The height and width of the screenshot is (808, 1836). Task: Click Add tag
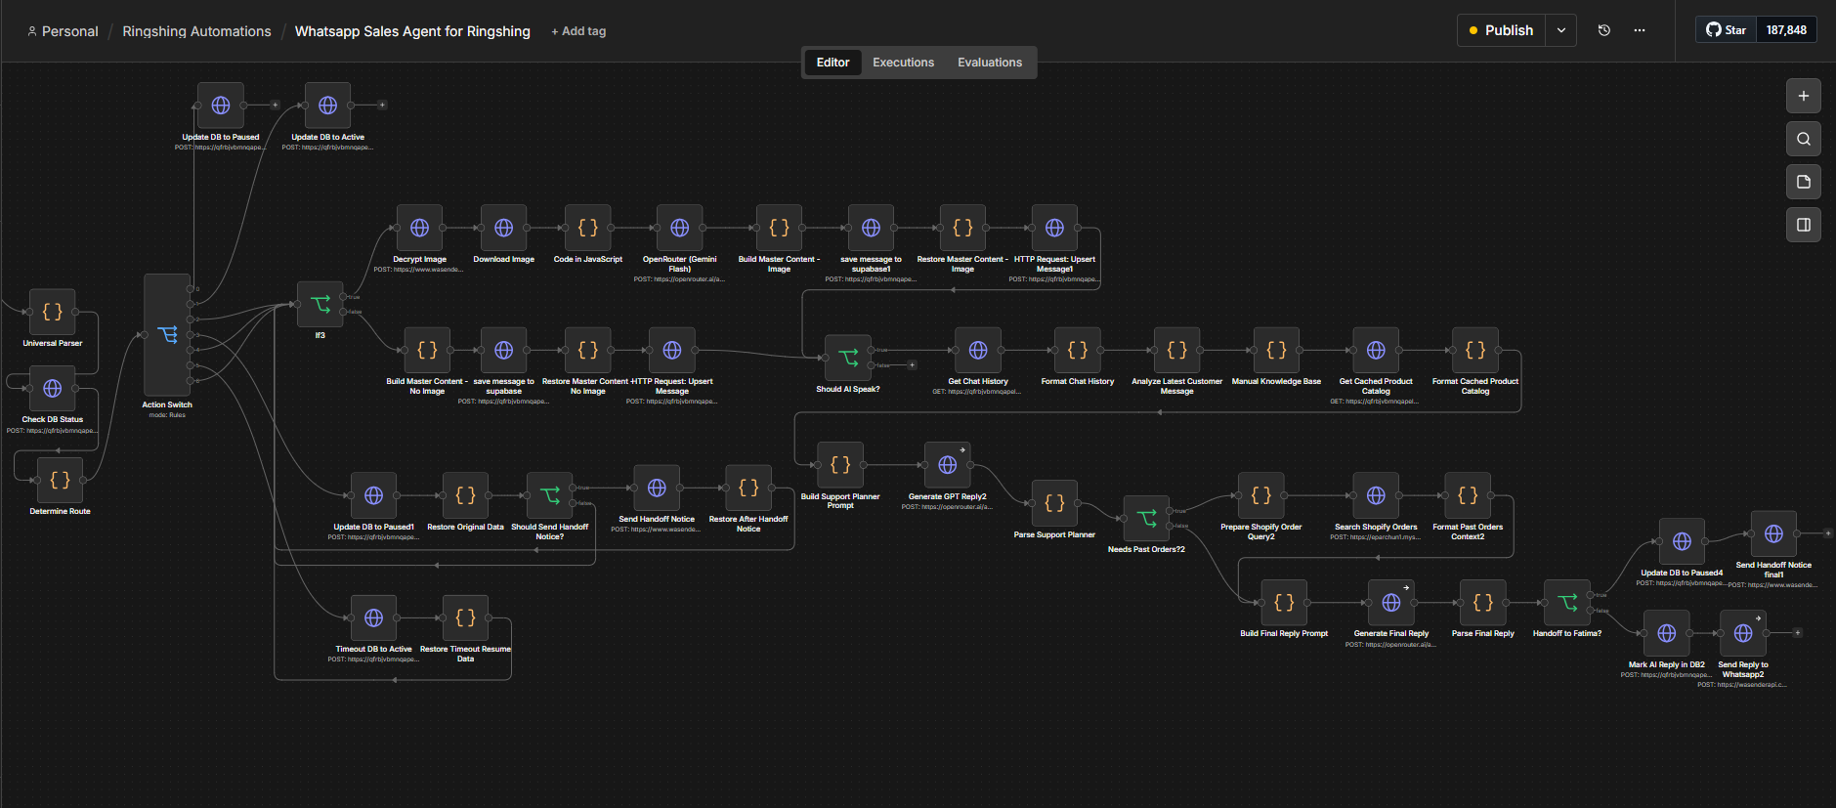click(x=578, y=31)
